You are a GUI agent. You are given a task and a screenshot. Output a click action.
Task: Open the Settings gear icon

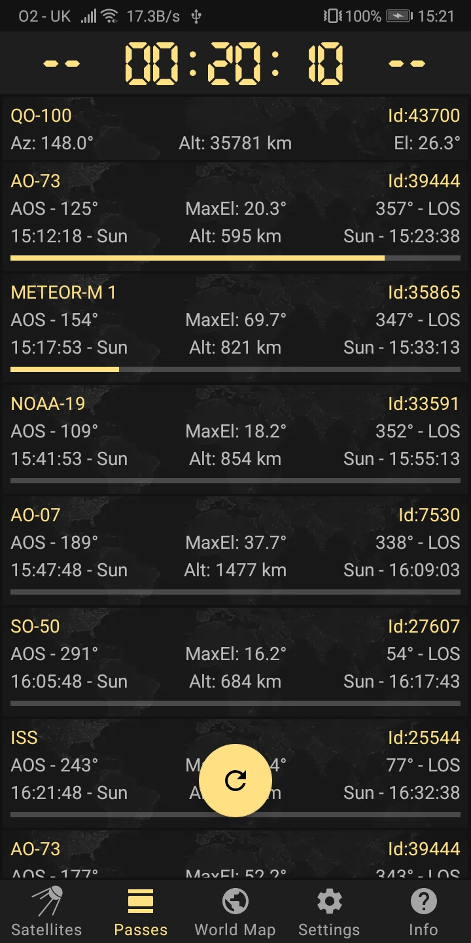pos(329,901)
